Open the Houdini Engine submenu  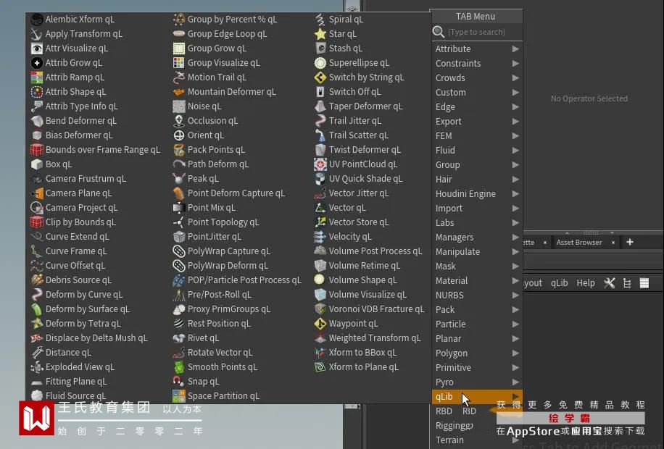477,194
